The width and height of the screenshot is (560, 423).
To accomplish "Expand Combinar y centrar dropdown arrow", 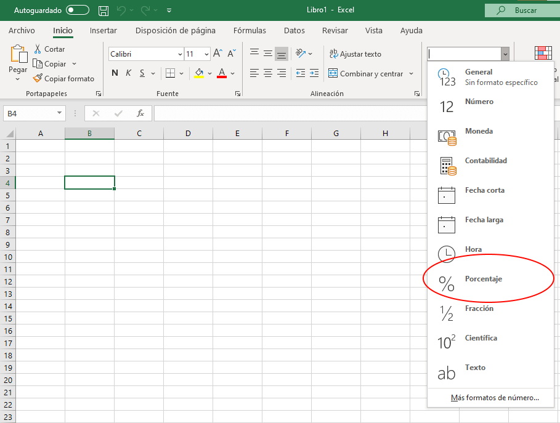I will click(411, 73).
